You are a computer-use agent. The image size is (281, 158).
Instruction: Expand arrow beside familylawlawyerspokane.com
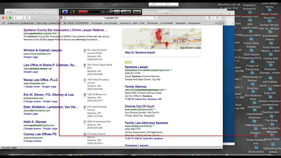(x=166, y=90)
